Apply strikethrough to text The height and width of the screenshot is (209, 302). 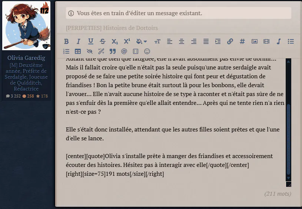click(x=103, y=41)
